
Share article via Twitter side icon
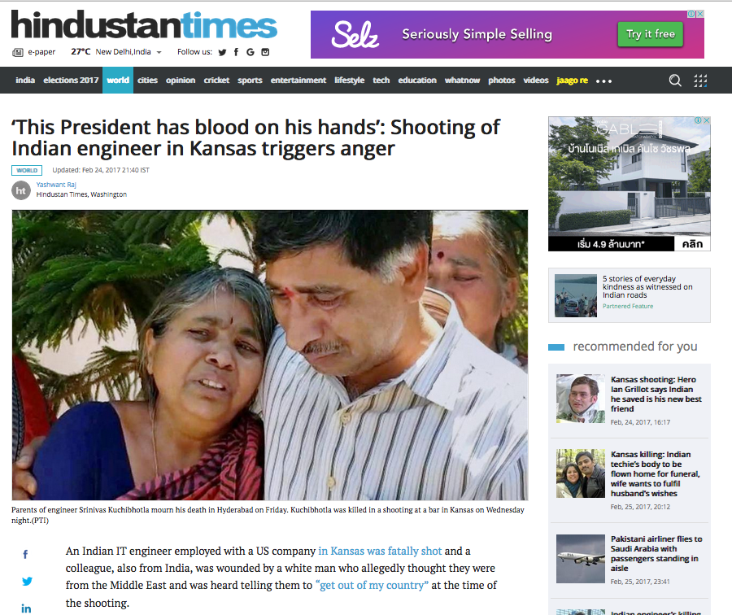[x=27, y=582]
